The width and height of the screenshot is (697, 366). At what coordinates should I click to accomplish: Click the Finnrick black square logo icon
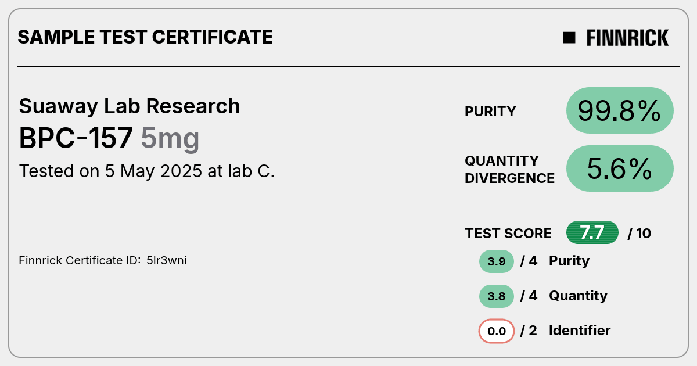coord(569,38)
